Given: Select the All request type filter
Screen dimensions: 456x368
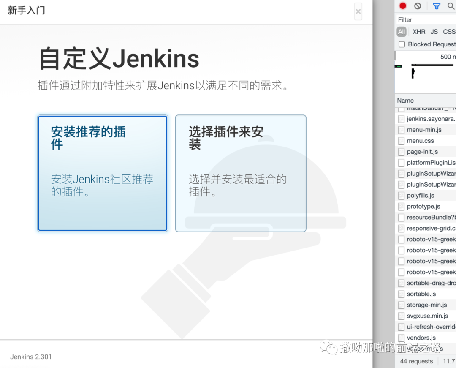Looking at the screenshot, I should tap(402, 32).
